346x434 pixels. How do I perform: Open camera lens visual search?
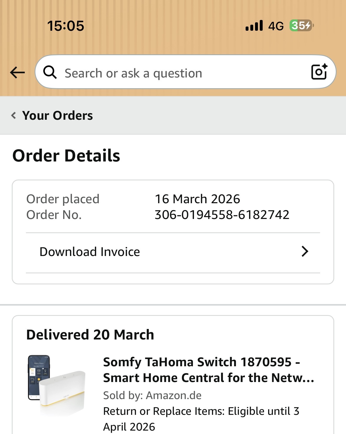pyautogui.click(x=319, y=72)
